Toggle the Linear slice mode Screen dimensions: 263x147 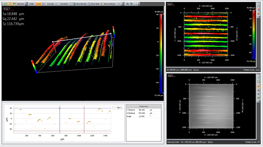(38, 4)
